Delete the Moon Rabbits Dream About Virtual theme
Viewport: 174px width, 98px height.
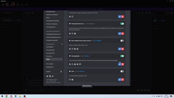[x=123, y=49]
